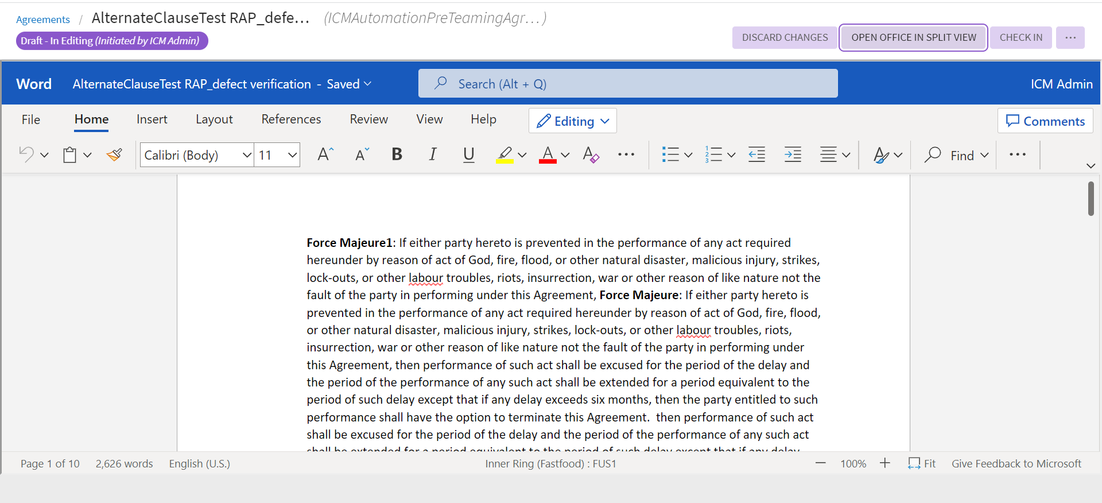The width and height of the screenshot is (1102, 503).
Task: Open the Insert tab
Action: (152, 119)
